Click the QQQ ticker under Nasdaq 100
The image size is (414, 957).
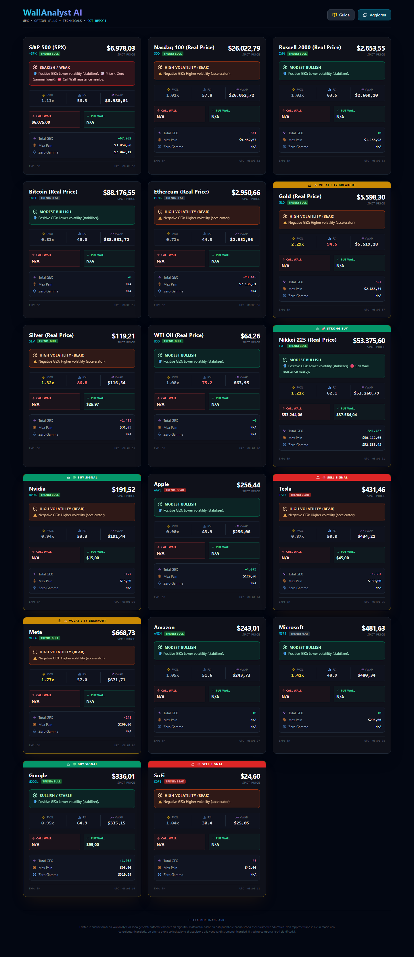(x=157, y=54)
